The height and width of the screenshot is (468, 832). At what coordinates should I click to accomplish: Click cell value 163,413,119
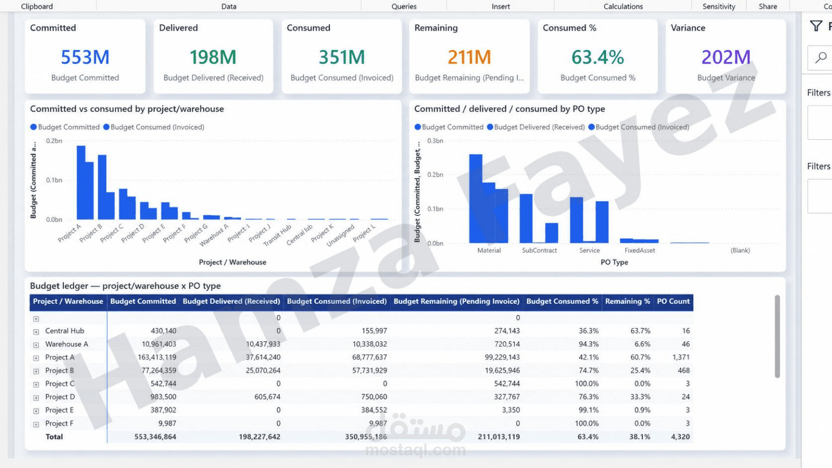click(x=157, y=357)
